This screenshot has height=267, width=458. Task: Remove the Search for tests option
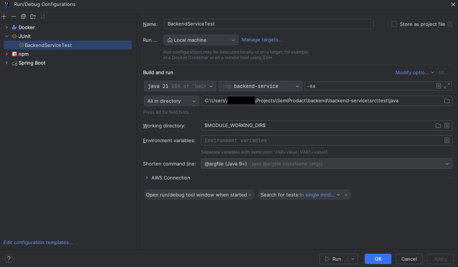pos(346,195)
